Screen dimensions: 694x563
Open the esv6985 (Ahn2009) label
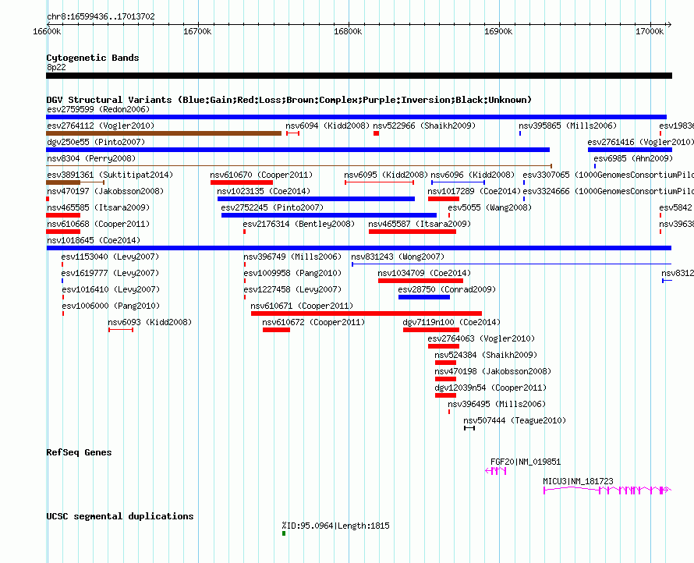click(633, 158)
